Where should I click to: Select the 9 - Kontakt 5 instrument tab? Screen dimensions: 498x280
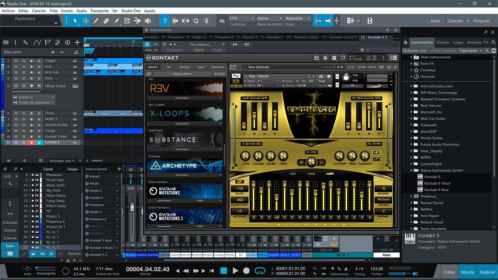[272, 37]
